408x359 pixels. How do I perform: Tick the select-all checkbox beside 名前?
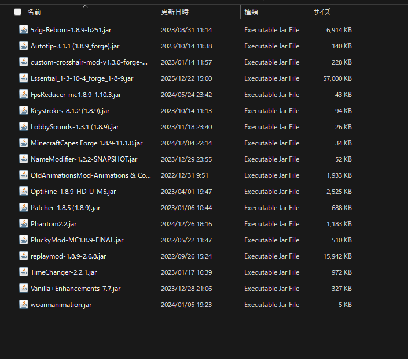pos(18,12)
